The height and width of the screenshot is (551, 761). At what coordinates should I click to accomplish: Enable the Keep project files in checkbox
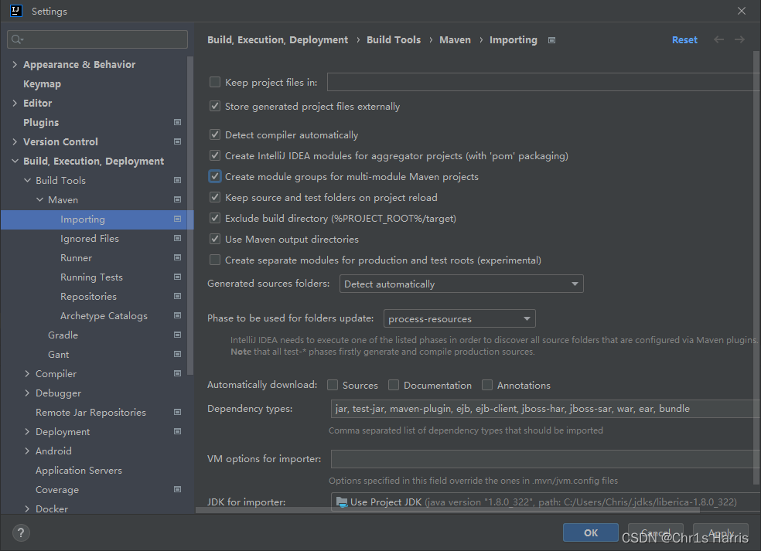pos(214,81)
